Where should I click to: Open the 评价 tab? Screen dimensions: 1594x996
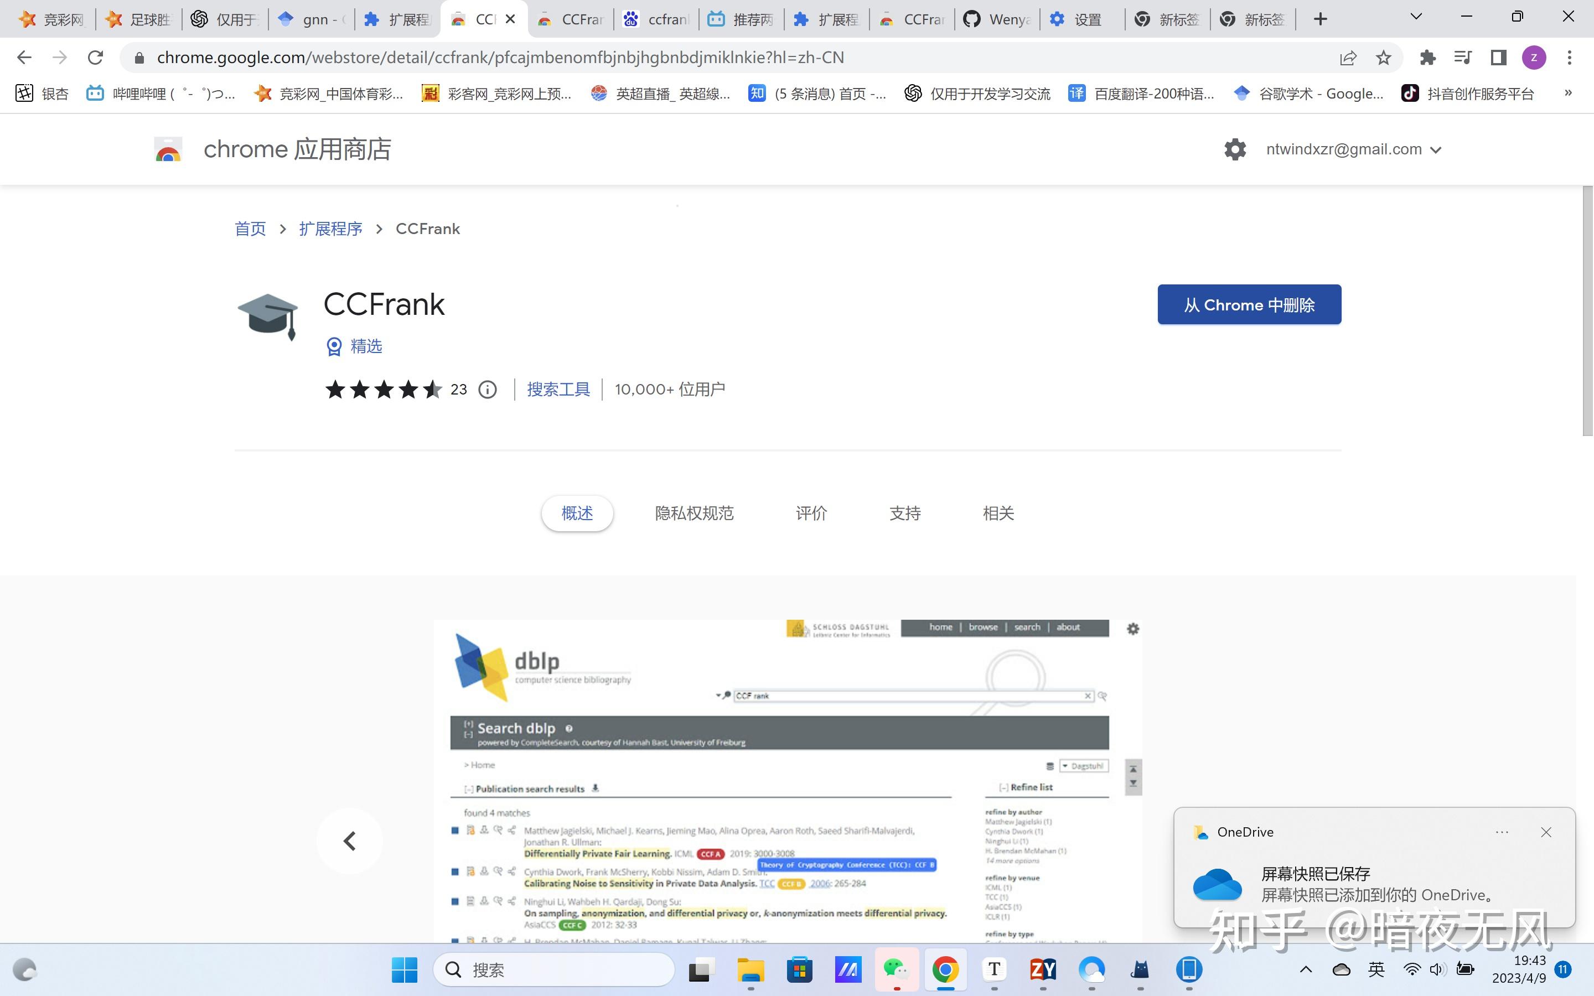coord(811,513)
